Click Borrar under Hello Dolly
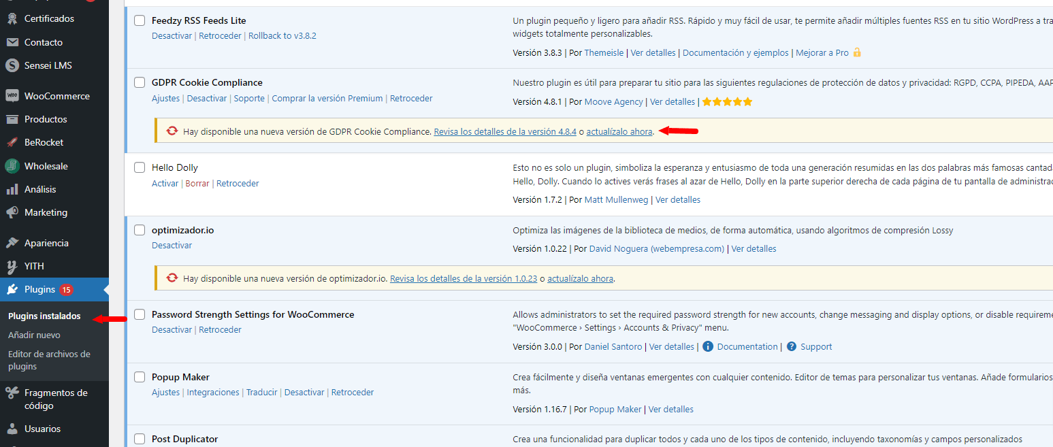Image resolution: width=1053 pixels, height=447 pixels. [x=197, y=183]
